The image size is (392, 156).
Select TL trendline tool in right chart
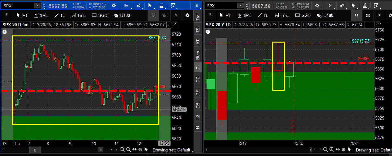263,15
